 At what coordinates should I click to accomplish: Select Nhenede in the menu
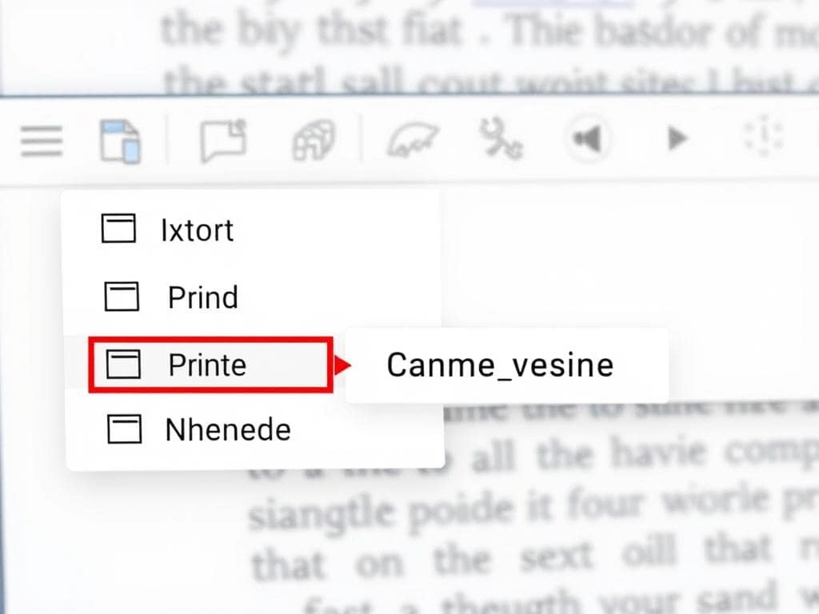(227, 431)
